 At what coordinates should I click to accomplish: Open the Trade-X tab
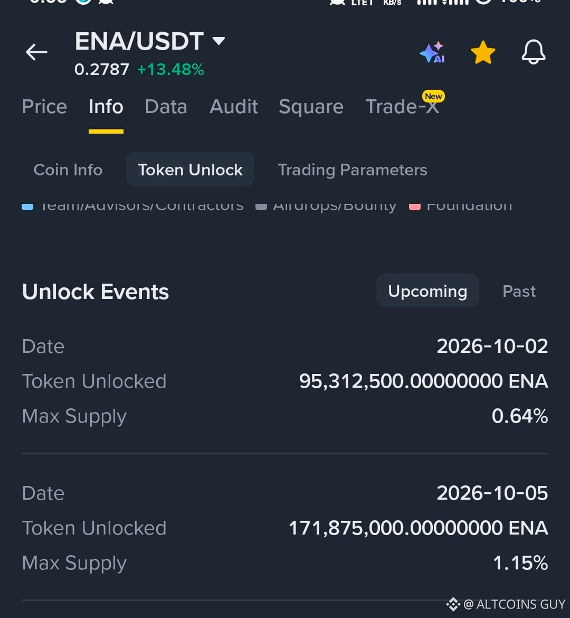coord(402,107)
